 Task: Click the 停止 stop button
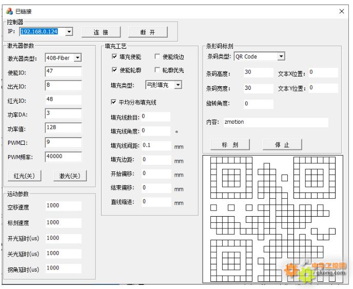point(282,144)
